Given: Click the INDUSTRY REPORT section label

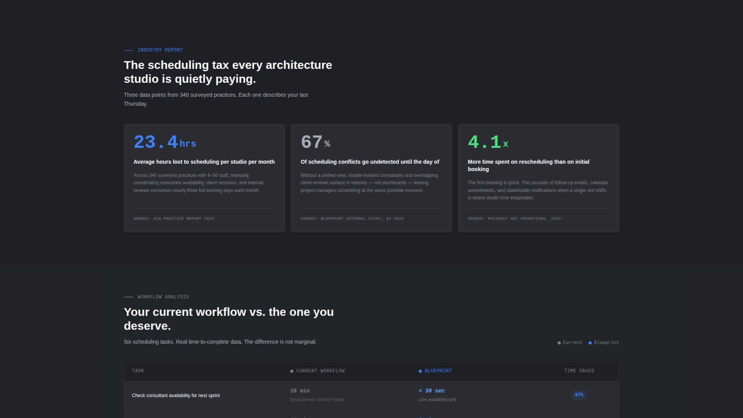Looking at the screenshot, I should 160,50.
